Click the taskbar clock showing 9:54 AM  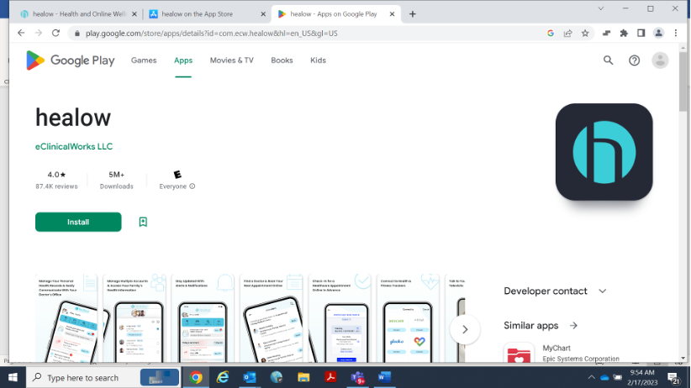pyautogui.click(x=642, y=377)
